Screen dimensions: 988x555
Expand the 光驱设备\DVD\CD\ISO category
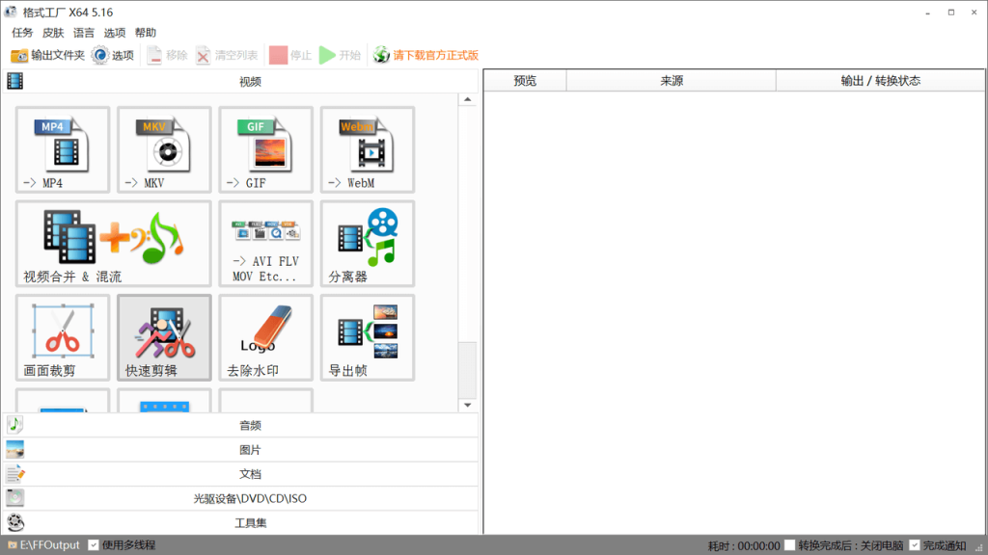click(x=240, y=498)
